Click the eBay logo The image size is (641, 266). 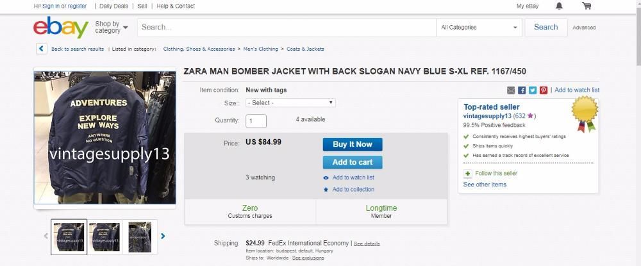[x=61, y=28]
